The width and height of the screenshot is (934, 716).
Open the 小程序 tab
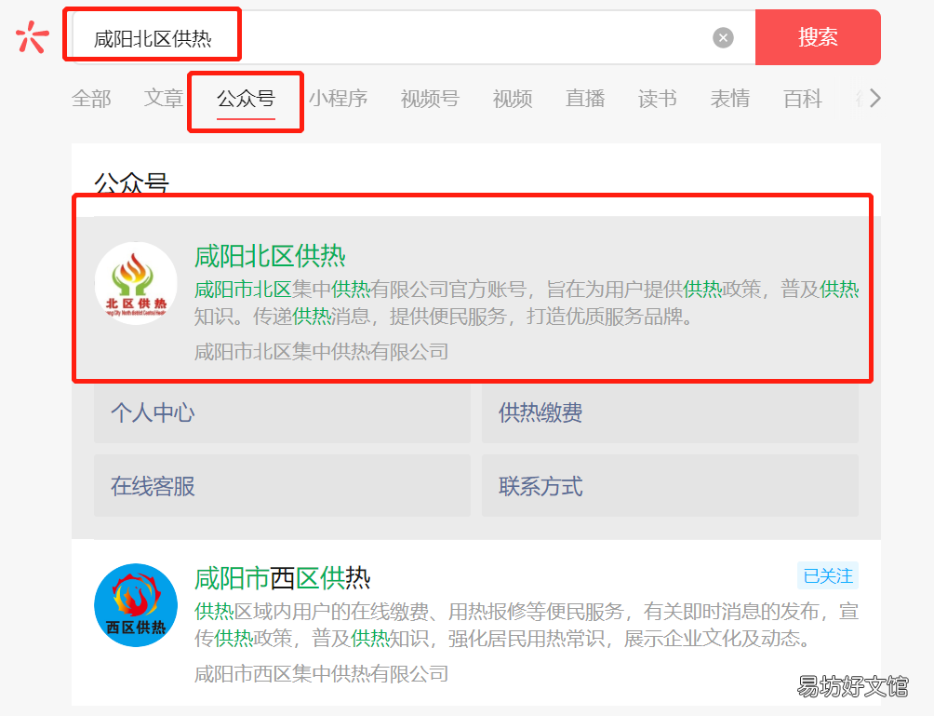tap(338, 99)
